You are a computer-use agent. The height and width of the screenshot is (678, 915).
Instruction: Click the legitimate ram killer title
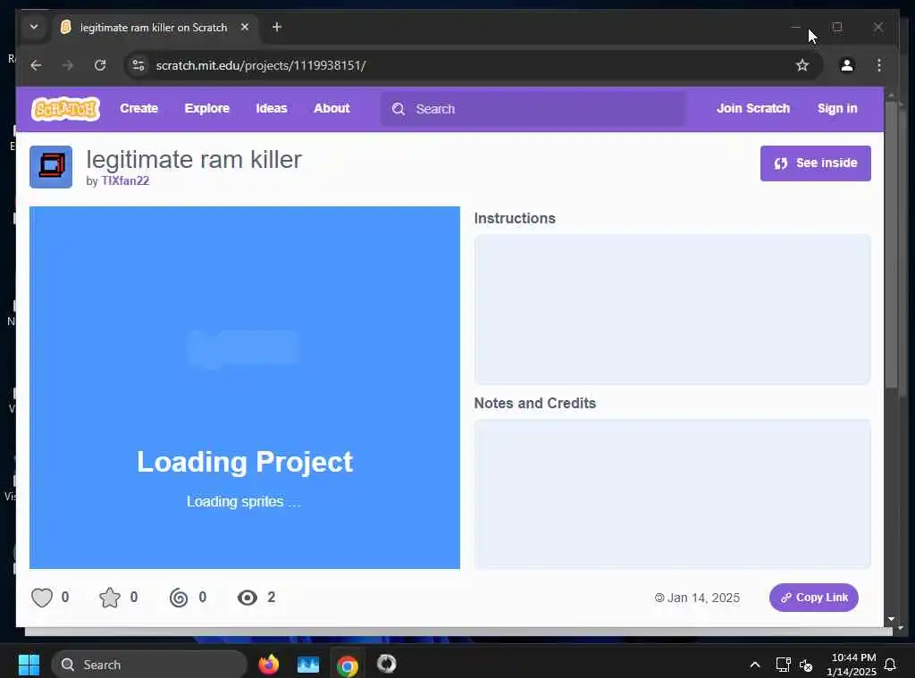click(x=194, y=160)
